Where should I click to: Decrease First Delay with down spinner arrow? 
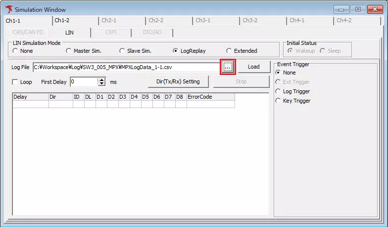[x=102, y=84]
